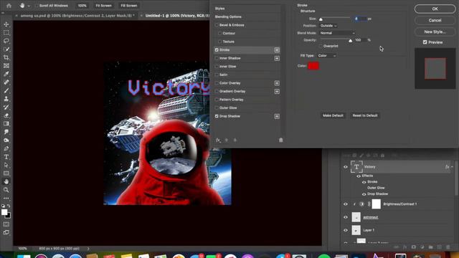Image resolution: width=459 pixels, height=258 pixels.
Task: Select the Satin effect row
Action: pyautogui.click(x=246, y=75)
